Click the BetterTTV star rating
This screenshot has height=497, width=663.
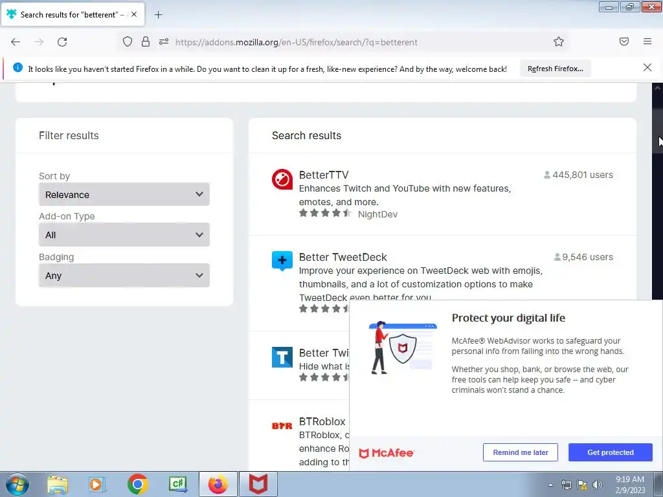(325, 214)
